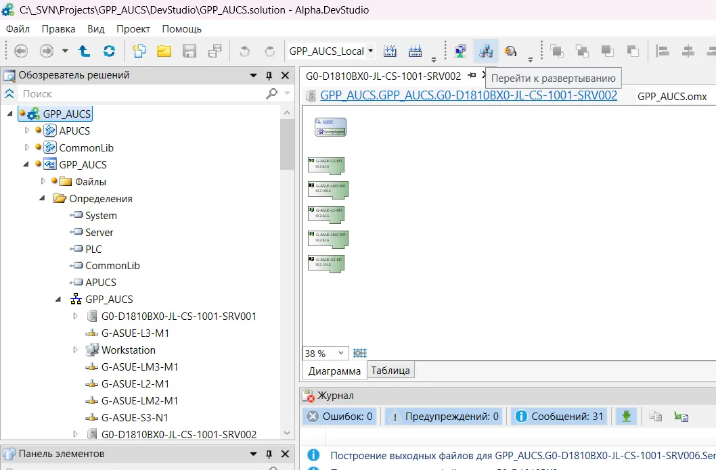The height and width of the screenshot is (470, 716).
Task: Click the align left edges toolbar icon
Action: click(663, 51)
